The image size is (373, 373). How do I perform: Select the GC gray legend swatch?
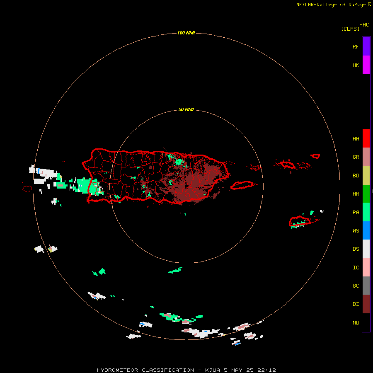(366, 286)
